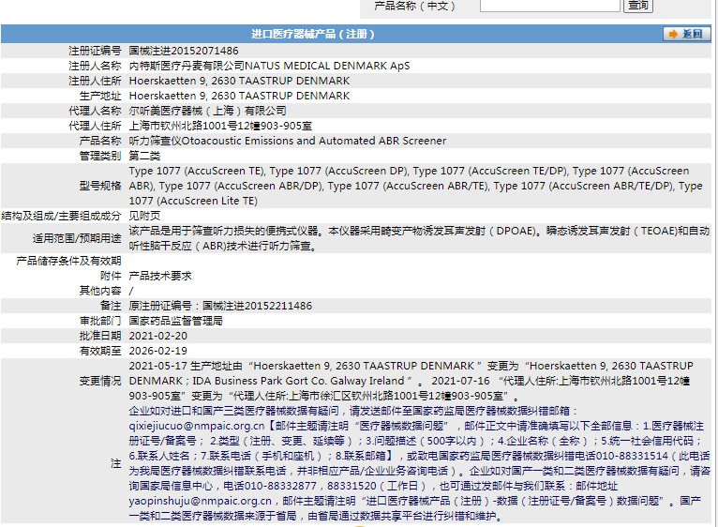Click the 适用范围 intended use description
Image resolution: width=718 pixels, height=527 pixels.
click(x=419, y=238)
